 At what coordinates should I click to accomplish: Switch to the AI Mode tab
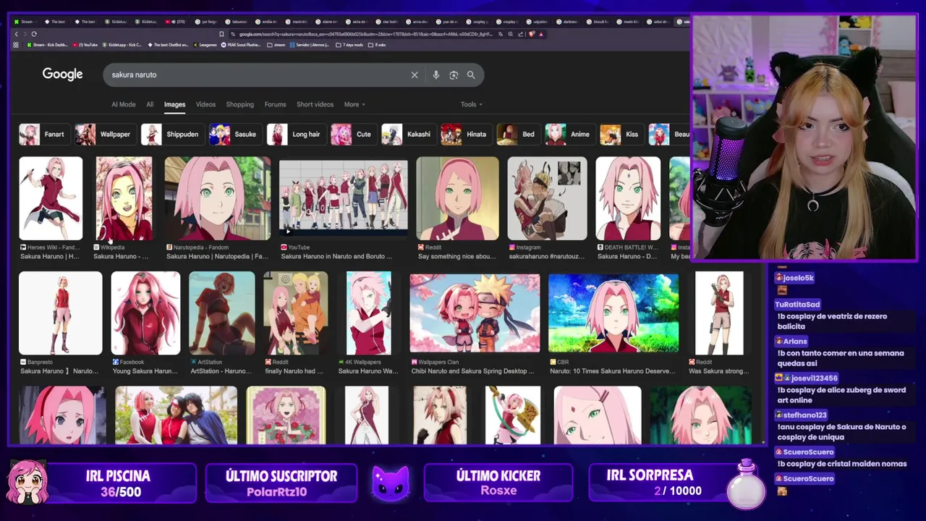124,104
